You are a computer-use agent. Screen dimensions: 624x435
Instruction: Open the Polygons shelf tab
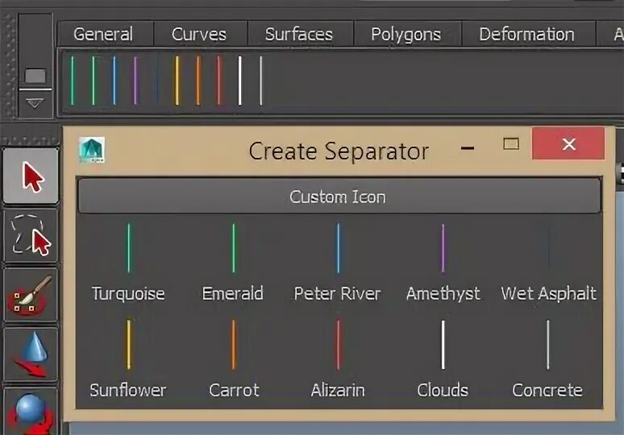pyautogui.click(x=406, y=35)
